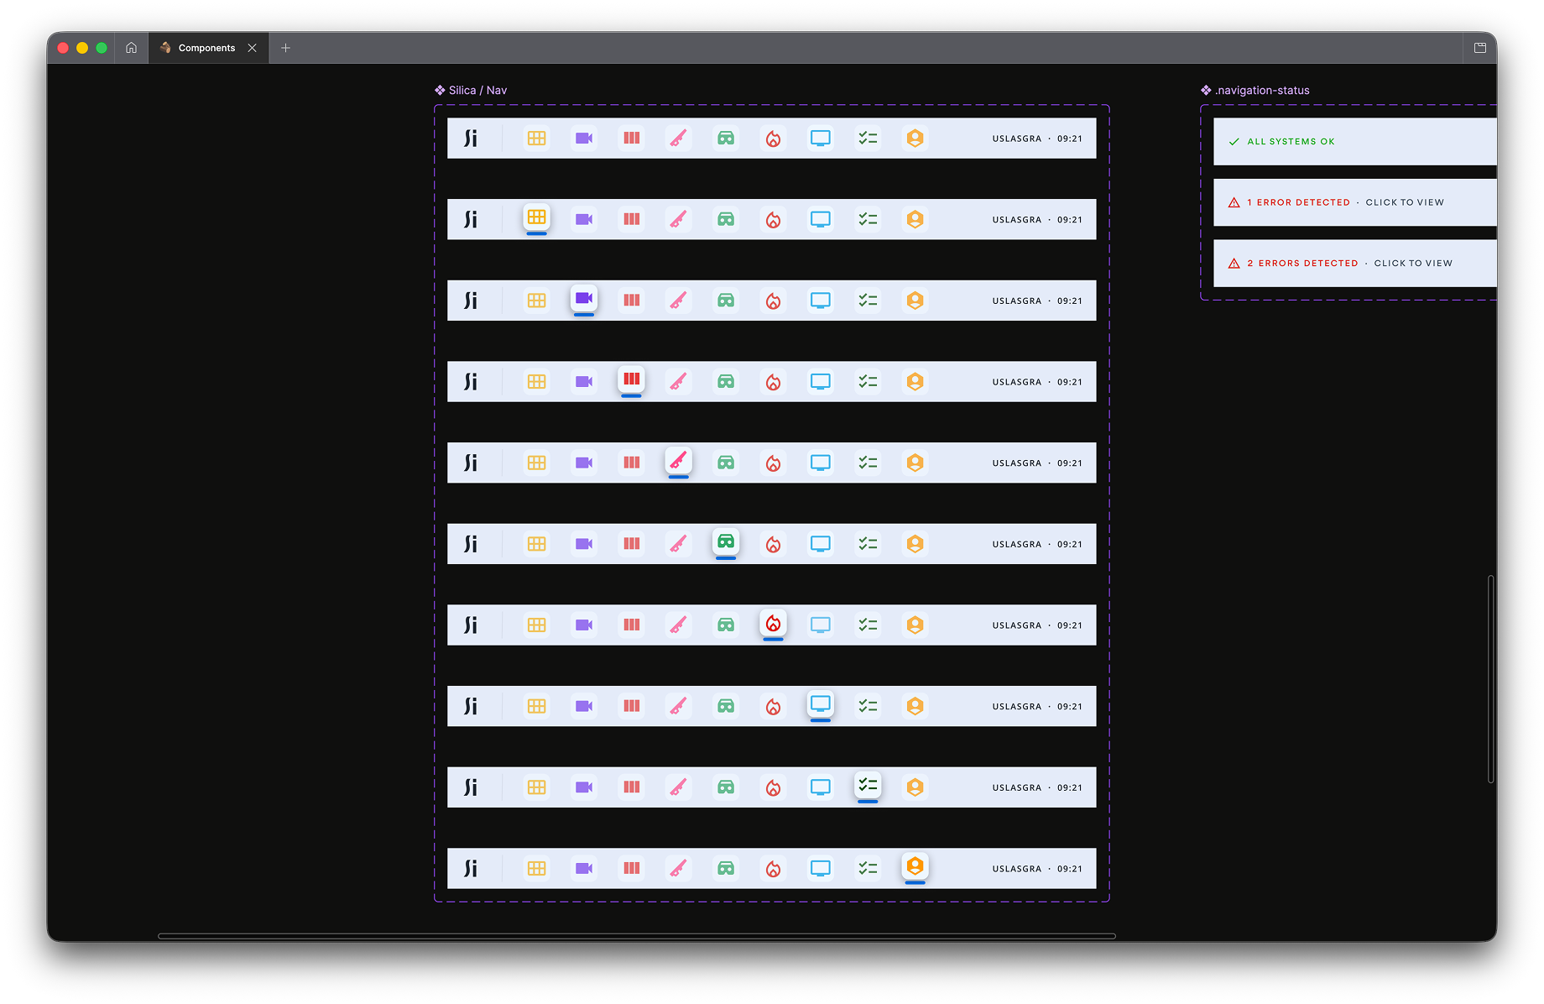Click the video camera in the user-active nav
The height and width of the screenshot is (1004, 1544).
(584, 869)
